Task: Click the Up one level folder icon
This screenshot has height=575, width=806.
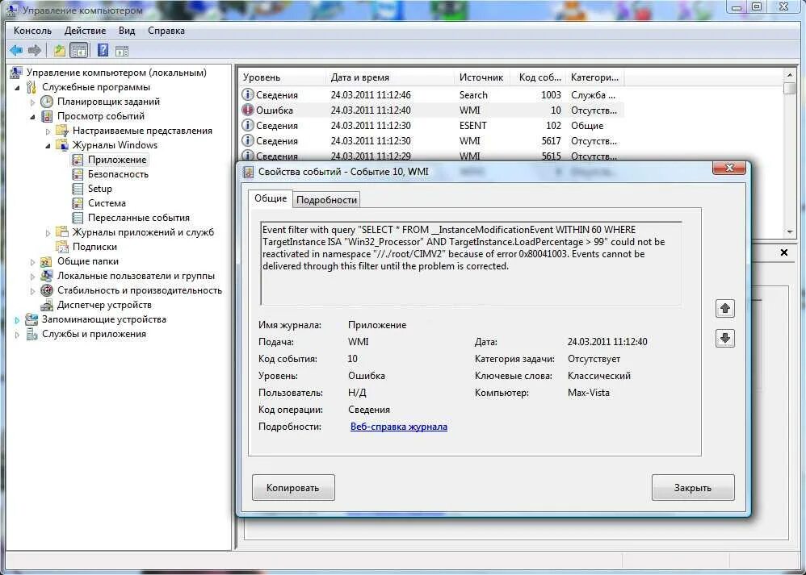Action: tap(59, 50)
